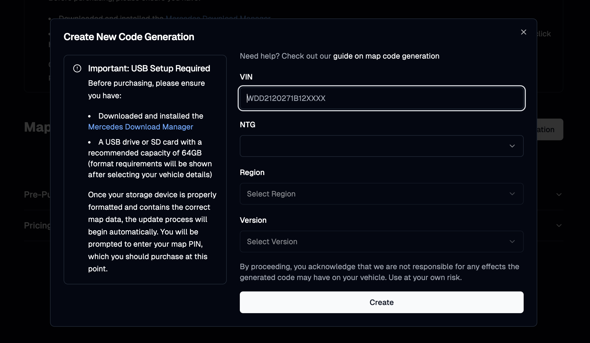Click the chevron in the NTG field

[x=512, y=146]
